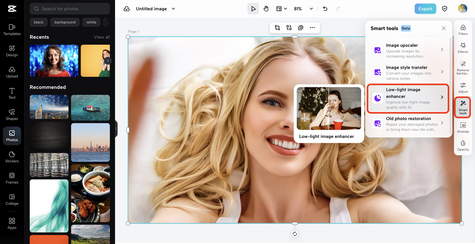This screenshot has width=475, height=244.
Task: Toggle the Smart tools panel
Action: (463, 108)
